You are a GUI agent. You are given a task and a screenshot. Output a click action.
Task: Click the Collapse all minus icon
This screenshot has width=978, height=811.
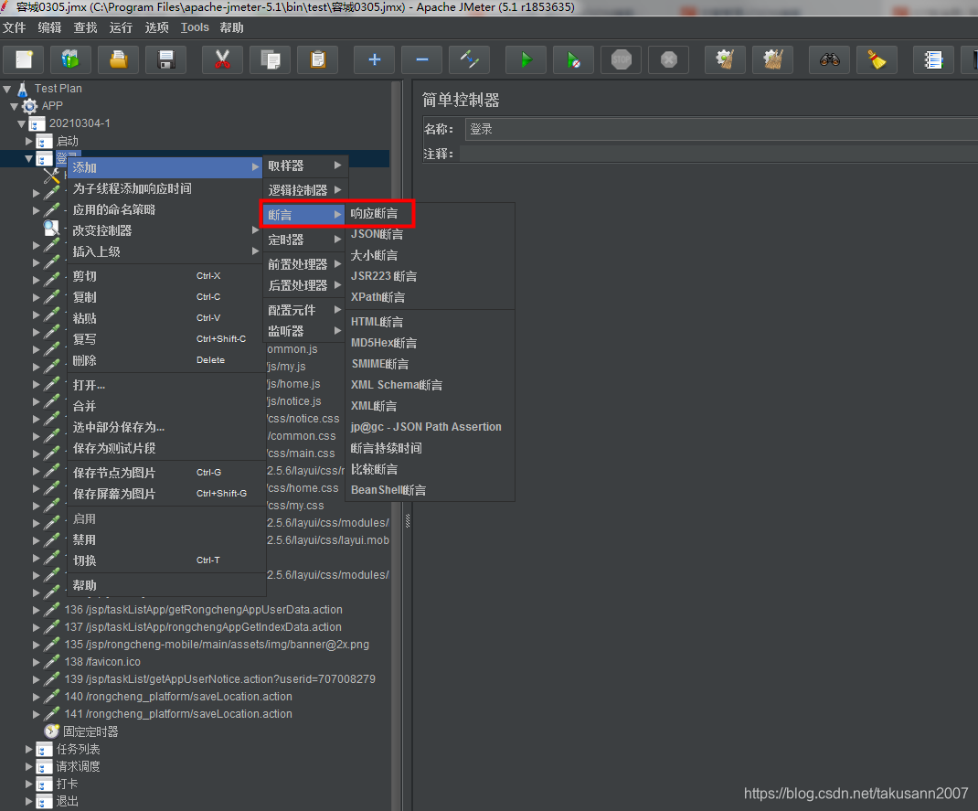pos(421,60)
